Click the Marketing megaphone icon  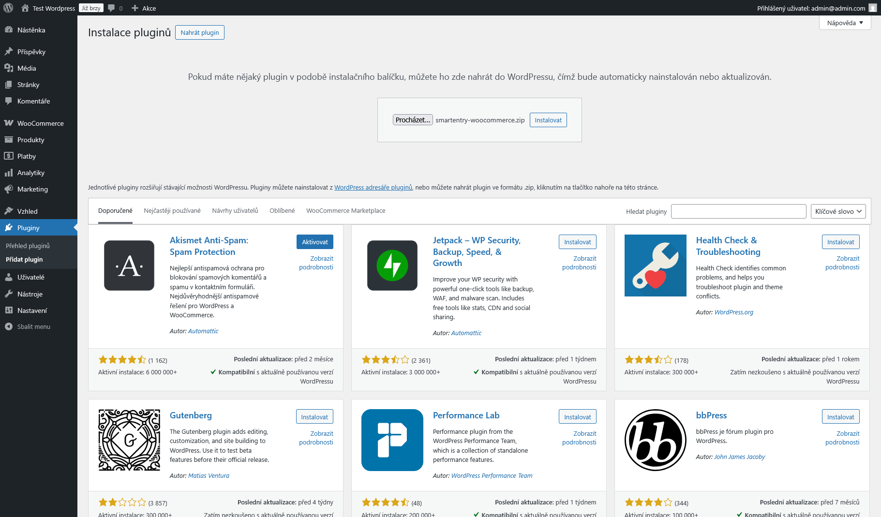click(10, 189)
